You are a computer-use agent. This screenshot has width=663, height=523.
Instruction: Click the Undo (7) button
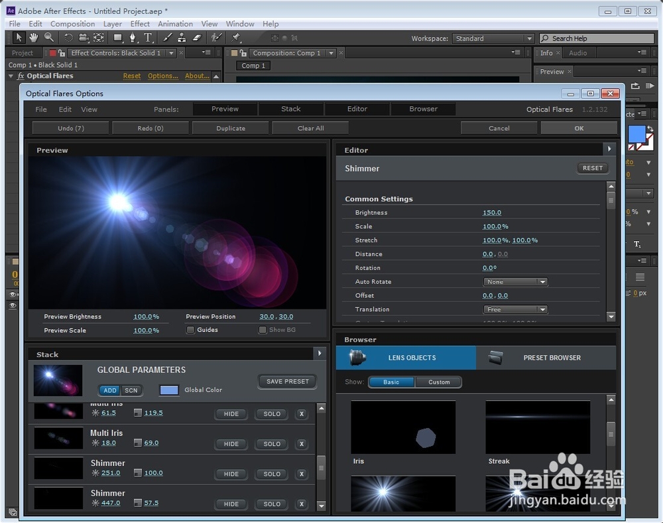pyautogui.click(x=71, y=128)
